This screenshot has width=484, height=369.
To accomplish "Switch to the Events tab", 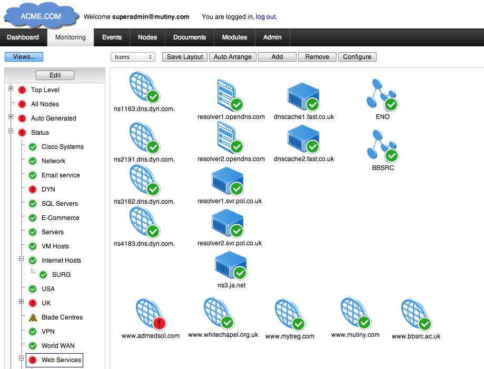I will tap(112, 37).
